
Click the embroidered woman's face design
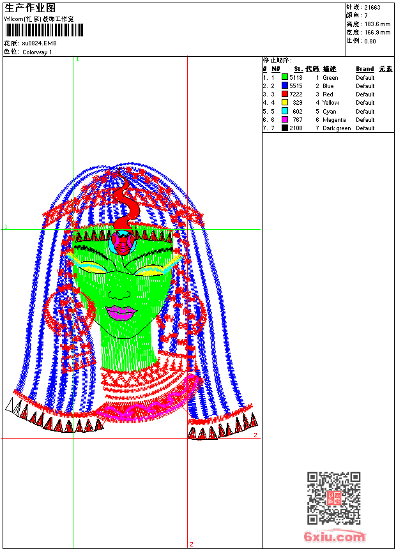tap(132, 301)
